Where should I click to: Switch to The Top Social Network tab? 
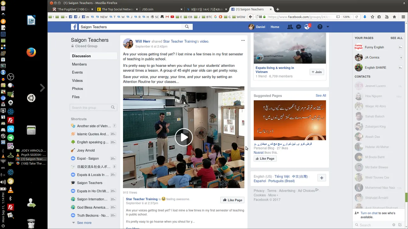pos(117,9)
